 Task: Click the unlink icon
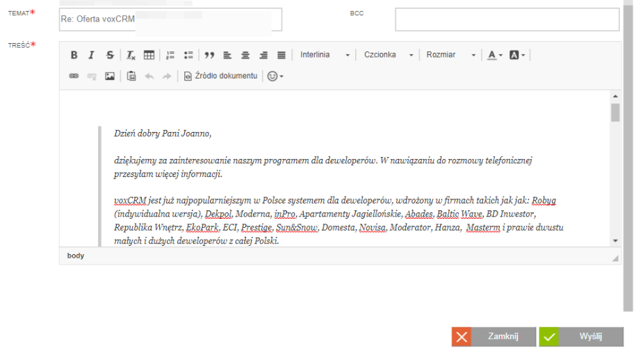pos(92,76)
